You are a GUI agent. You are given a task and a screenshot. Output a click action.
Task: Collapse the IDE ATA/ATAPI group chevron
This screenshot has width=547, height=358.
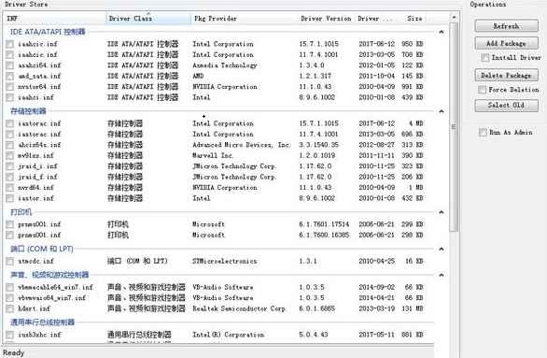pos(442,32)
